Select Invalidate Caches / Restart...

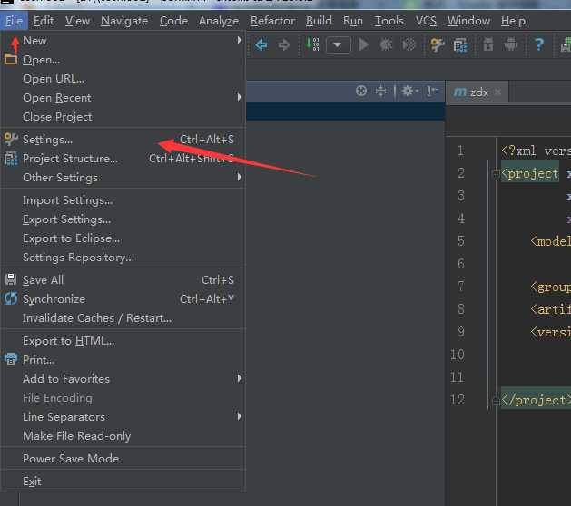(123, 318)
